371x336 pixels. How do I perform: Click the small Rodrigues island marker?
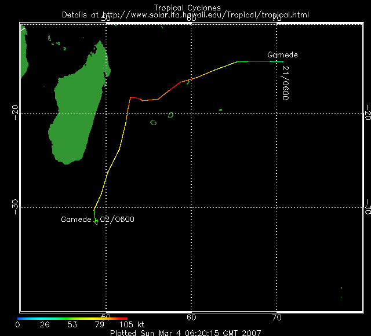(x=221, y=110)
